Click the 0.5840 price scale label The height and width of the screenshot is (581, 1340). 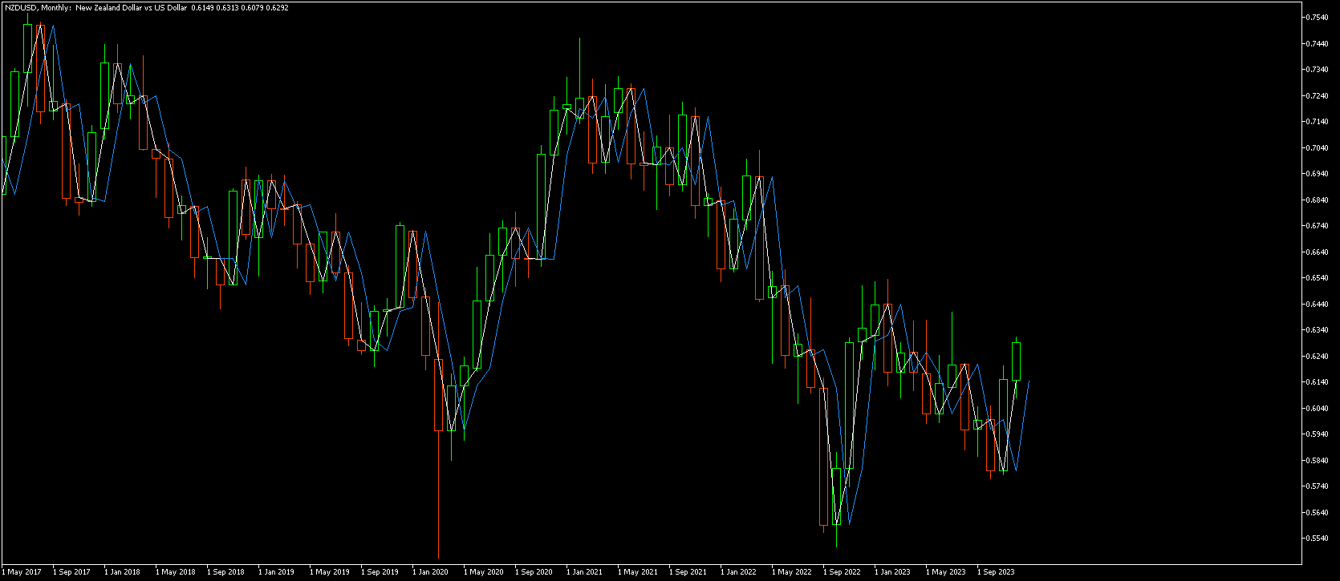[1317, 461]
